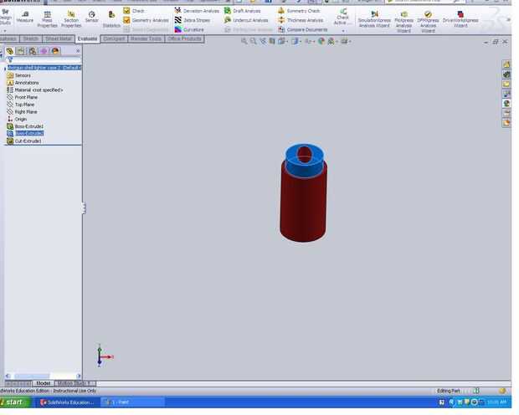The height and width of the screenshot is (415, 519).
Task: Click Check Active Document
Action: pos(342,17)
